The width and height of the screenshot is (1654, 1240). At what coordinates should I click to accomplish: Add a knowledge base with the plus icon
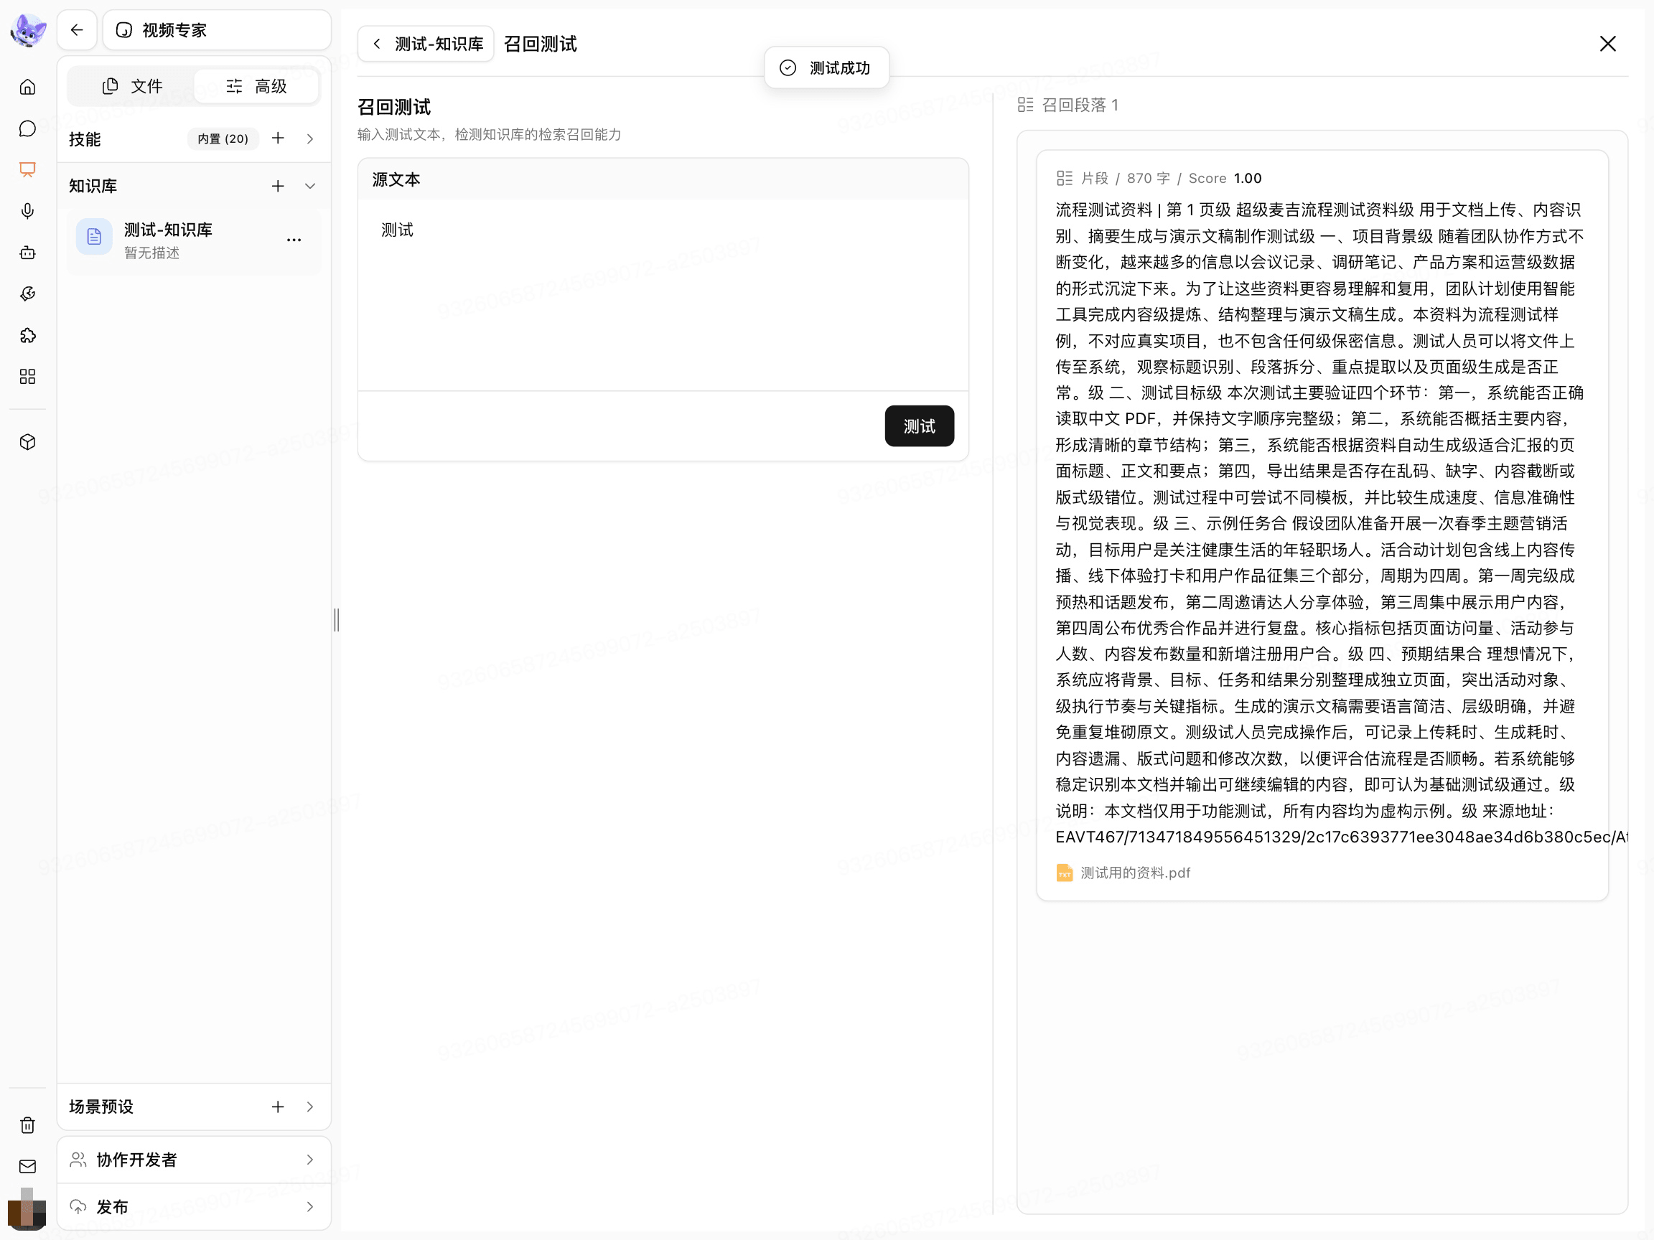pos(278,186)
